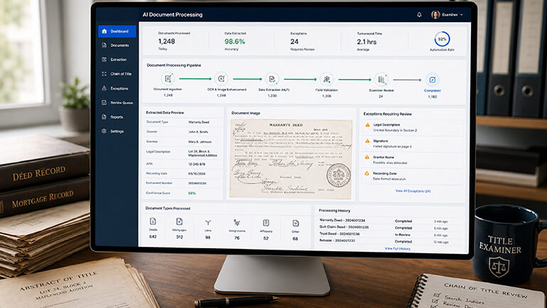
Task: Click the Assignments document type icon
Action: [x=237, y=223]
